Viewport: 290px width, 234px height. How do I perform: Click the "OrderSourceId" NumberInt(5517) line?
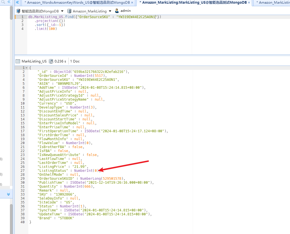[72, 76]
